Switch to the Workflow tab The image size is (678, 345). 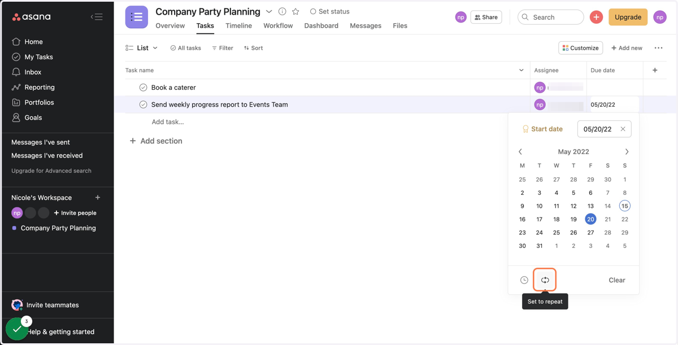(278, 26)
